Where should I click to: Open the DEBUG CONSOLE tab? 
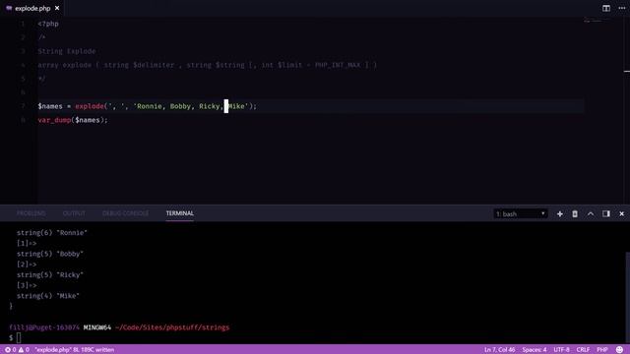point(125,213)
